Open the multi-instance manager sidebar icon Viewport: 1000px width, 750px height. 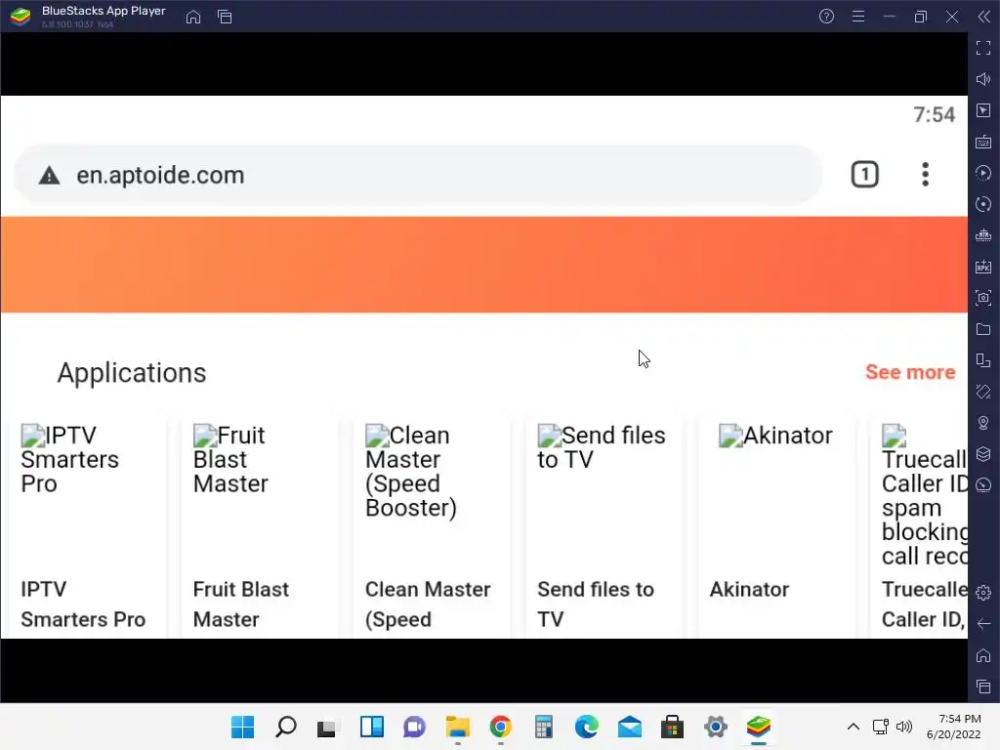(x=983, y=360)
